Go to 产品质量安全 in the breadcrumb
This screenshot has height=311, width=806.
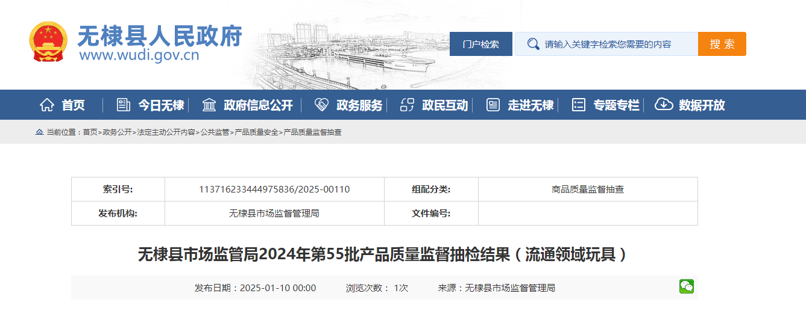point(256,132)
